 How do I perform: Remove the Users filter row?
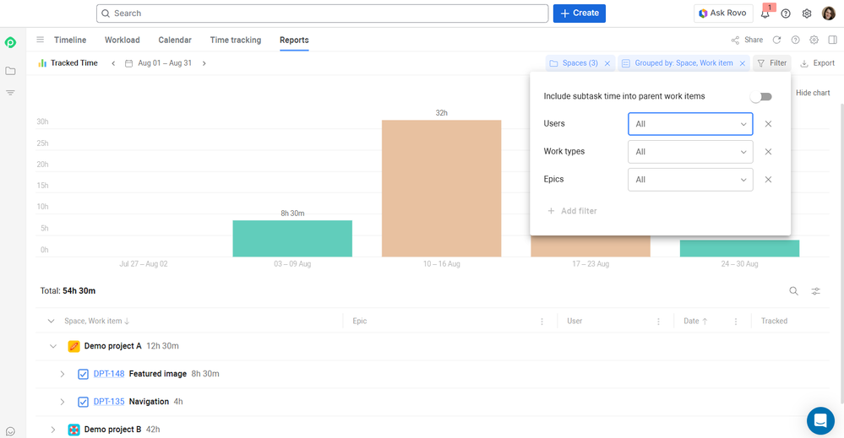click(x=768, y=124)
